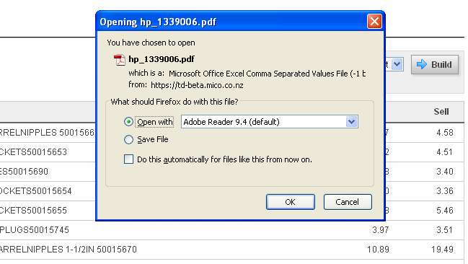Open the Adobe Reader 9.4 application dropdown
468x264 pixels.
click(351, 122)
